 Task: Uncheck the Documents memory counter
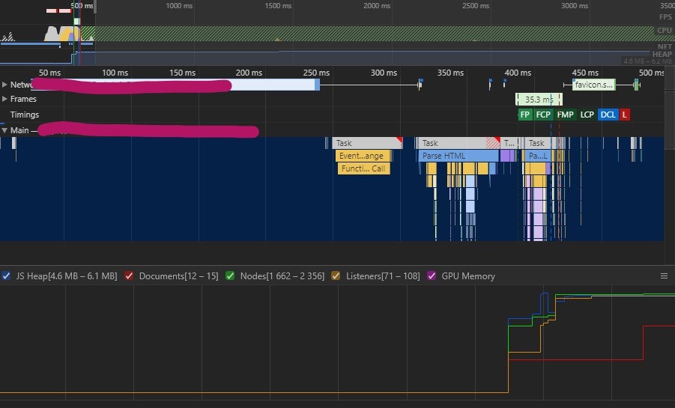coord(130,276)
